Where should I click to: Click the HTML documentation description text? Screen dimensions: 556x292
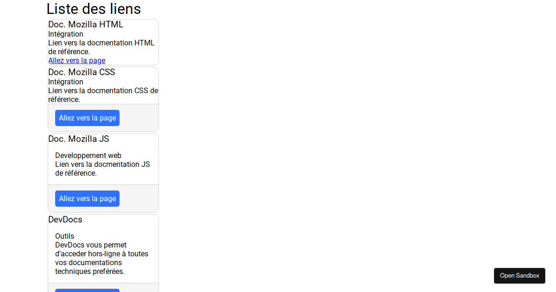101,47
